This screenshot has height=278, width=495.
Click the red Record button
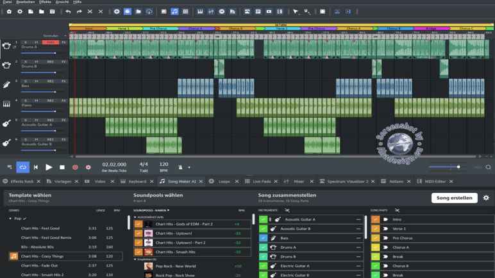(x=75, y=167)
